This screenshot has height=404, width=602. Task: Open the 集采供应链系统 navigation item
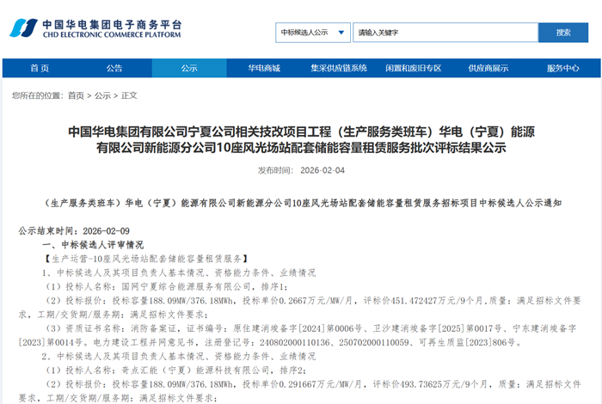[339, 68]
